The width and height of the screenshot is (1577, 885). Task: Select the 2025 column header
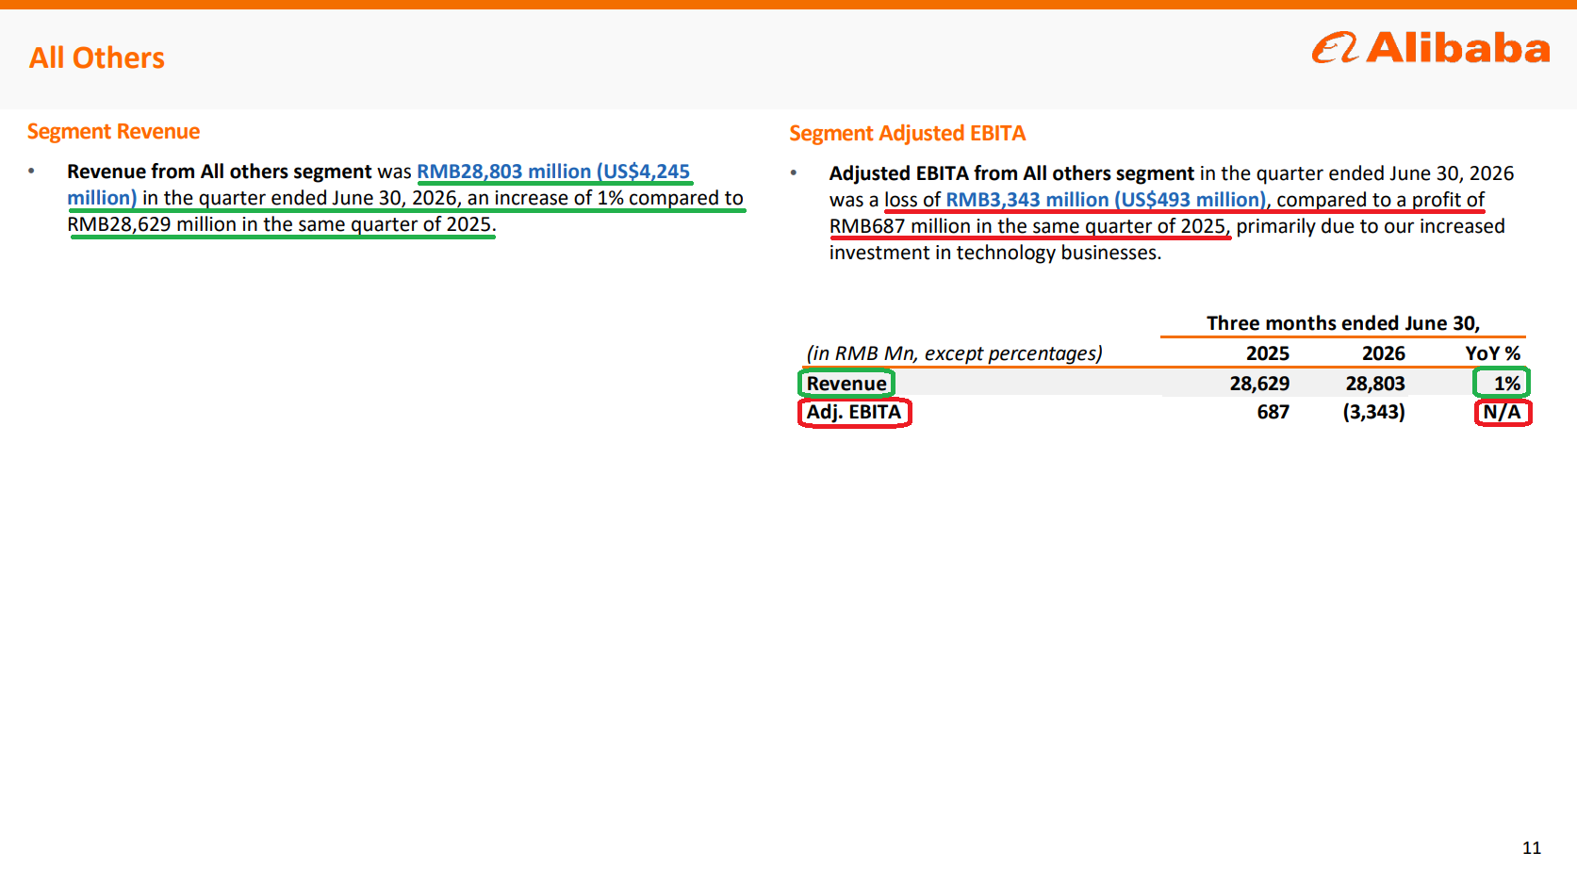pos(1268,353)
